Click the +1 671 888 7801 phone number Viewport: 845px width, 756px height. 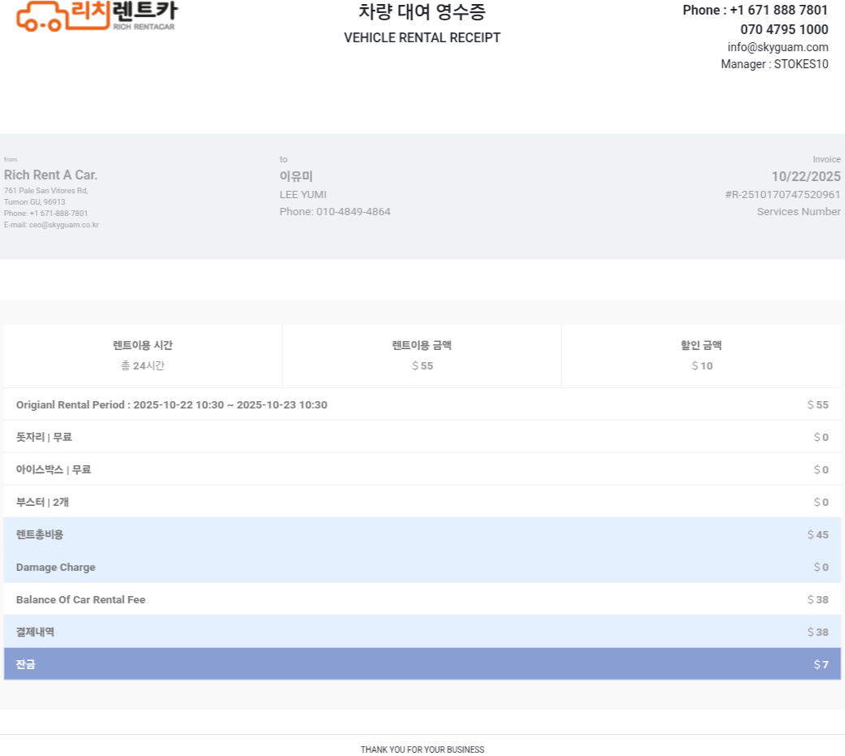click(778, 11)
